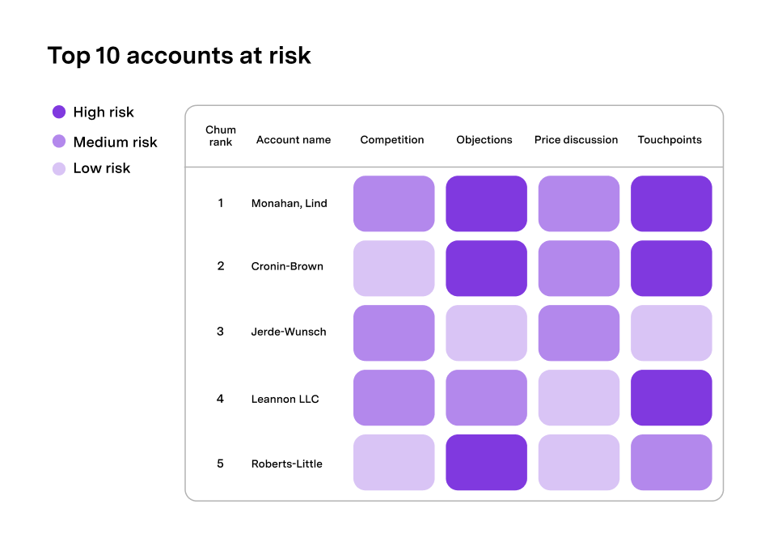Select Monahan, Lind Objections risk cell
Viewport: 765px width, 542px height.
click(486, 204)
